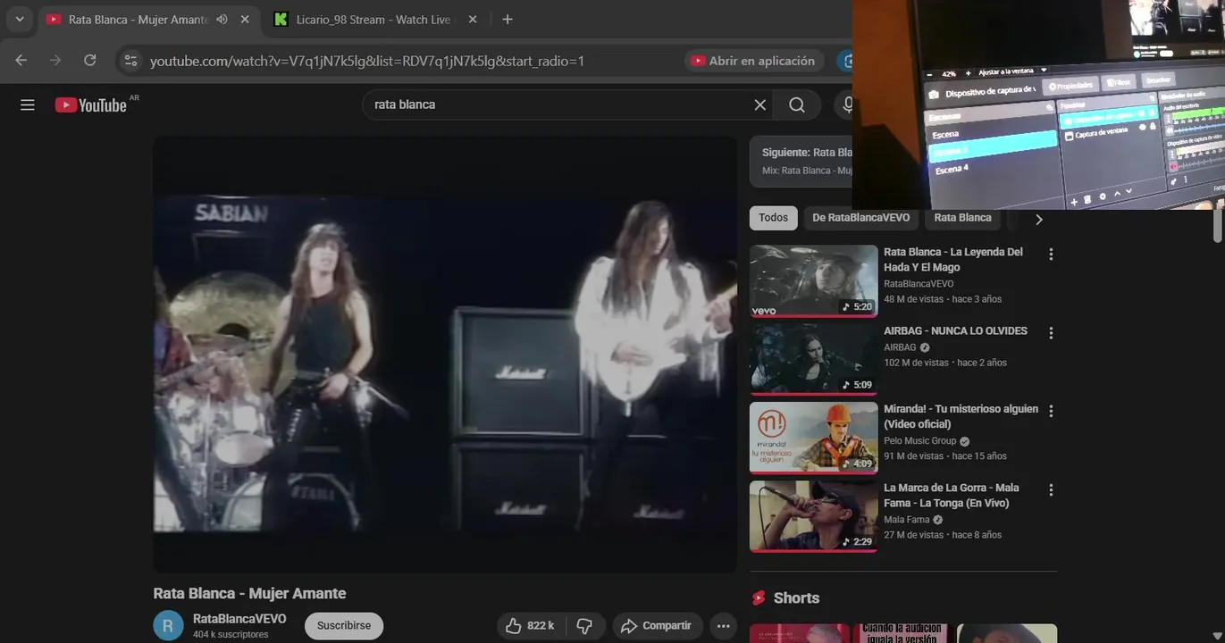Close the Licario_98 Stream tab
Viewport: 1225px width, 643px height.
point(473,20)
